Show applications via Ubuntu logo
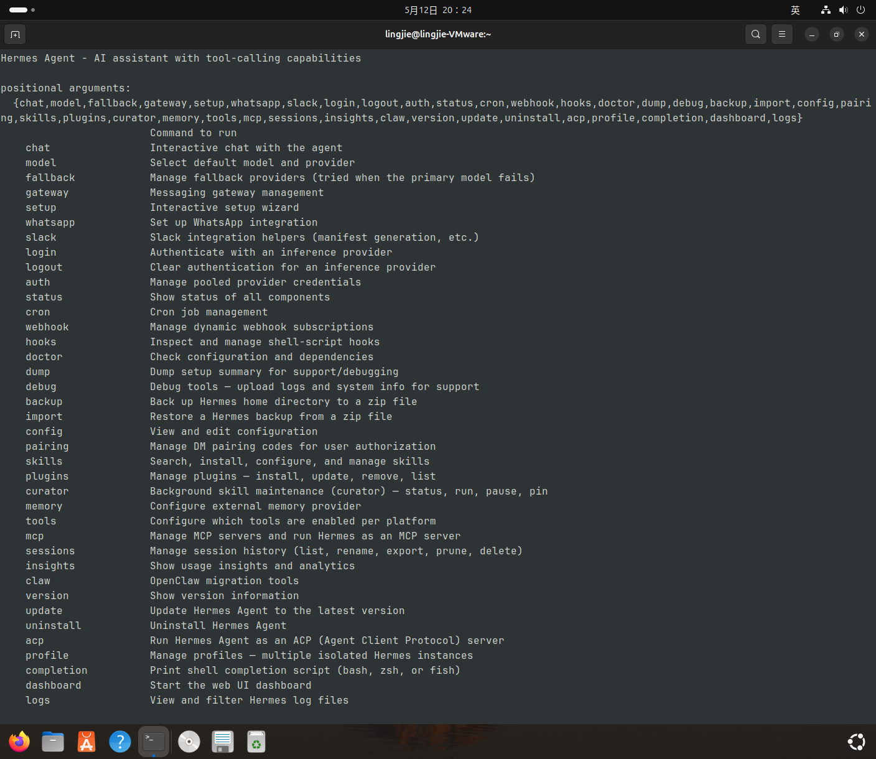This screenshot has width=876, height=759. pyautogui.click(x=857, y=742)
